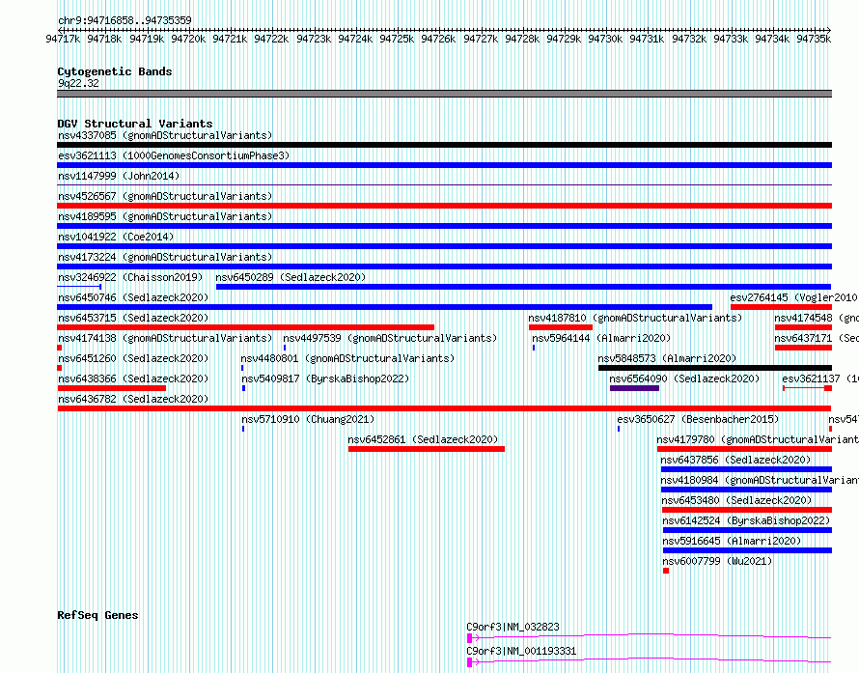The image size is (859, 673).
Task: Click the RefSeq Genes track title
Action: 97,615
